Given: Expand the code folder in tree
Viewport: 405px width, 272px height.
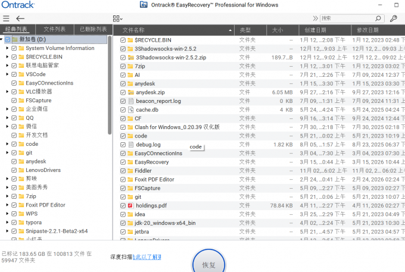Looking at the screenshot, I should 7,144.
